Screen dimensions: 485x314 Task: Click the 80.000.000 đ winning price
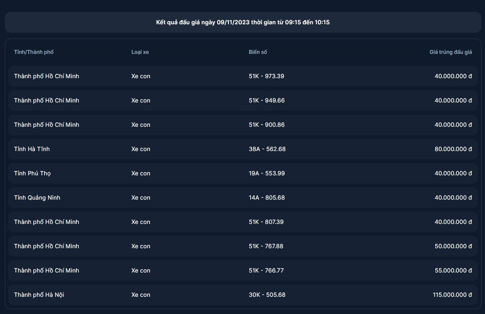tap(453, 149)
